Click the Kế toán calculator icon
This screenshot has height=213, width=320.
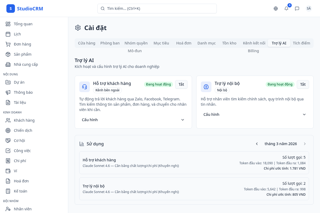coord(8,191)
